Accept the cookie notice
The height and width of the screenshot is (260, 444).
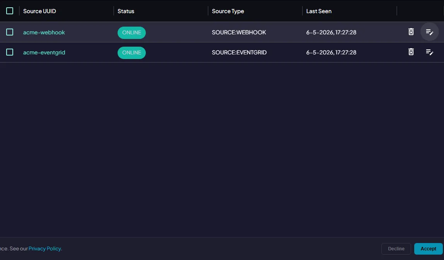[x=428, y=249]
